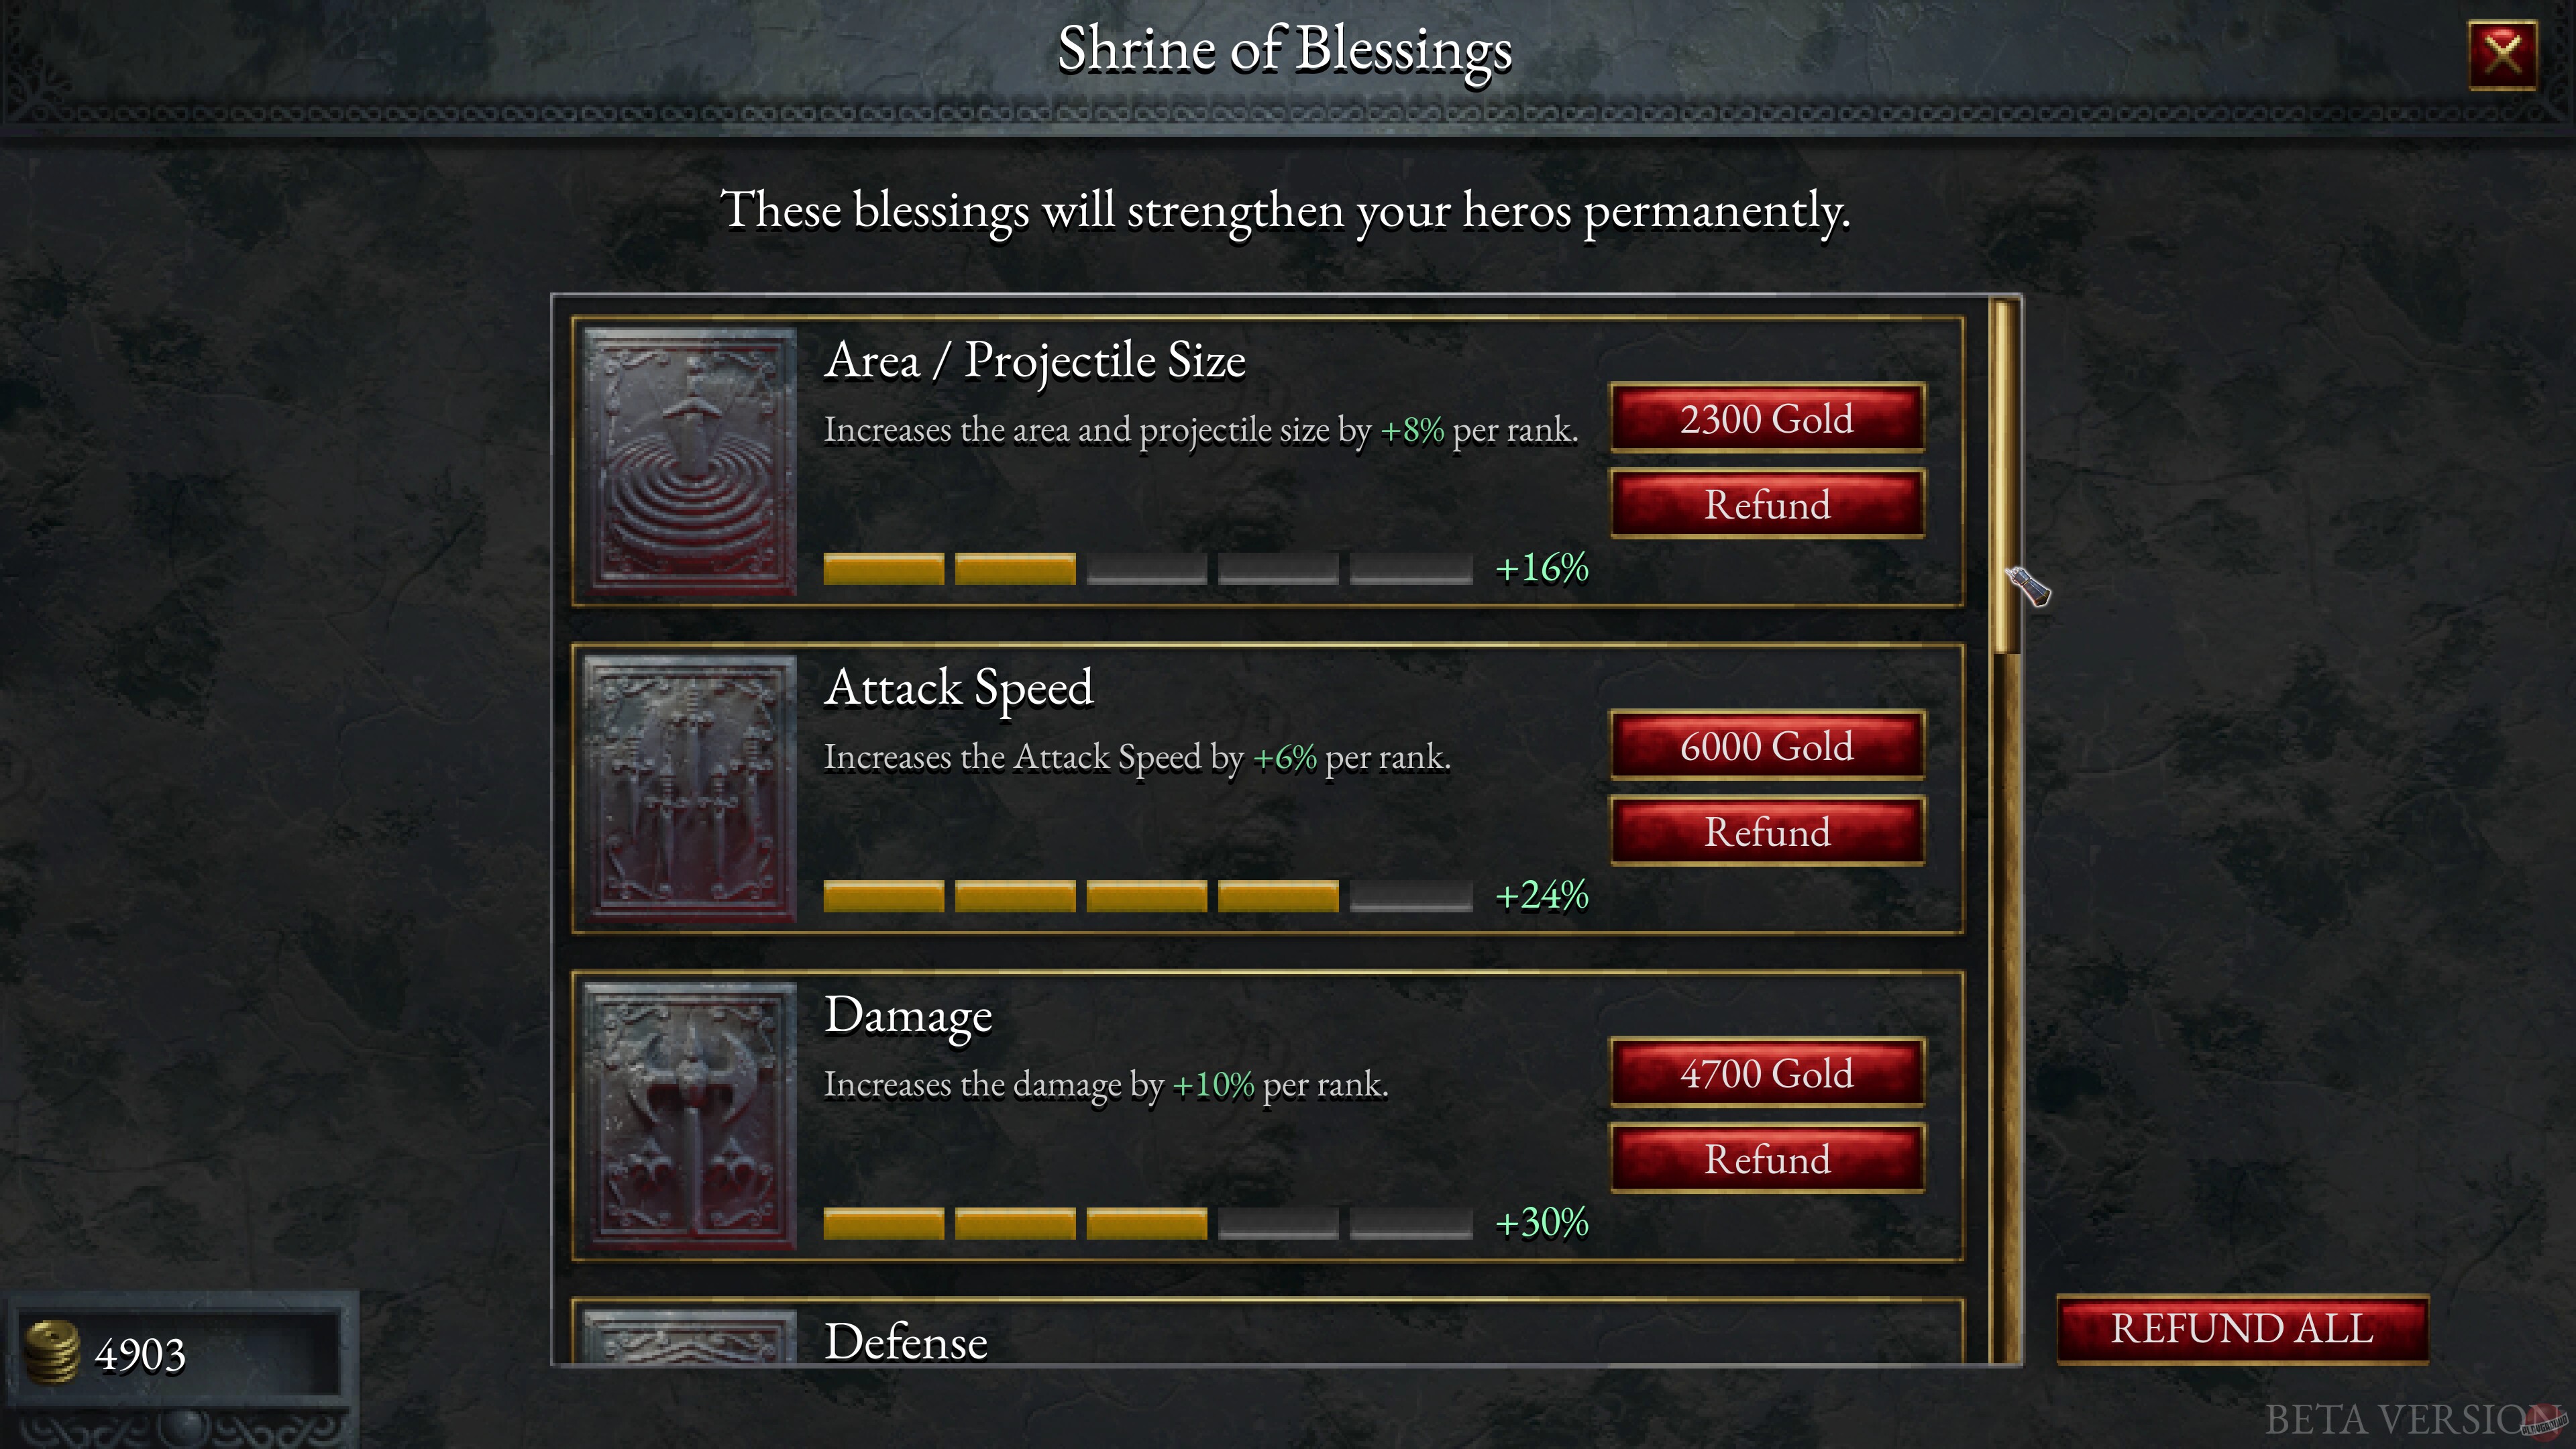Click the fourth Damage rank bar
This screenshot has height=1449, width=2576.
(x=1278, y=1223)
